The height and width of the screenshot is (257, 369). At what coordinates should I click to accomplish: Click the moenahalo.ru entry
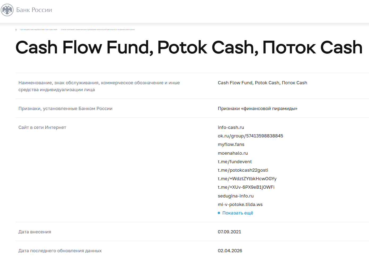coord(233,153)
